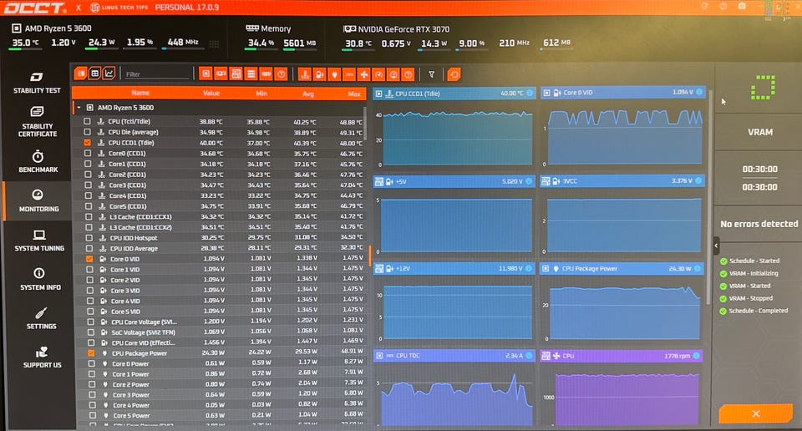Click the 'Schedule - Completed' log entry
Screen dimensions: 802x431
758,311
